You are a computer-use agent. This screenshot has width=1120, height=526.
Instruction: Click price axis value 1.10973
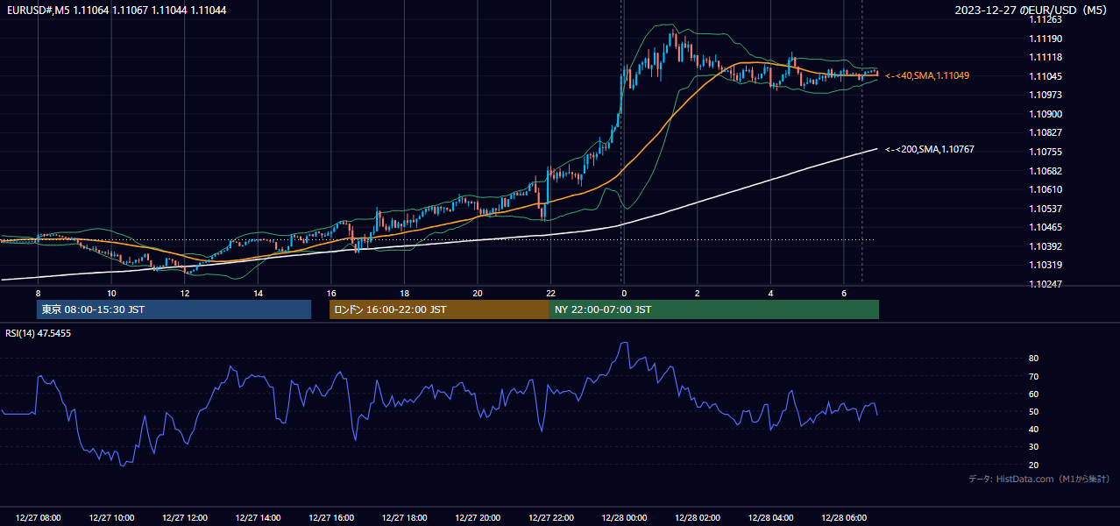click(1046, 95)
